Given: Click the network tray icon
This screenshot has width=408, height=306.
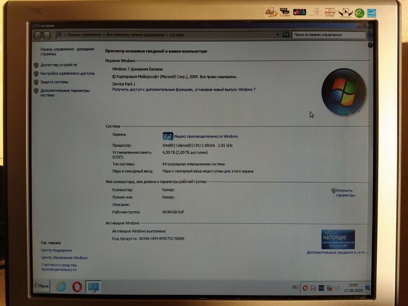Looking at the screenshot, I should (x=329, y=288).
